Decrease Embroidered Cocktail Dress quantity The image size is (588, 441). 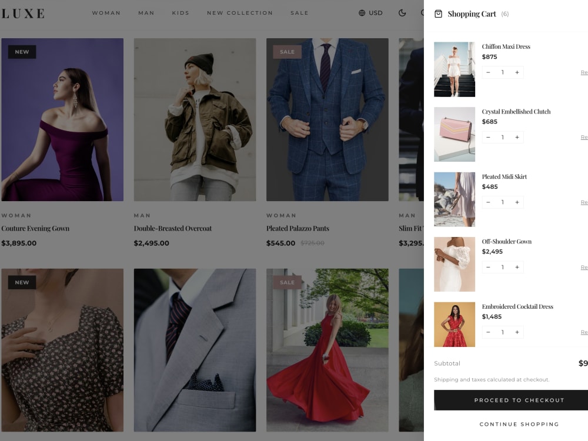[x=488, y=332]
